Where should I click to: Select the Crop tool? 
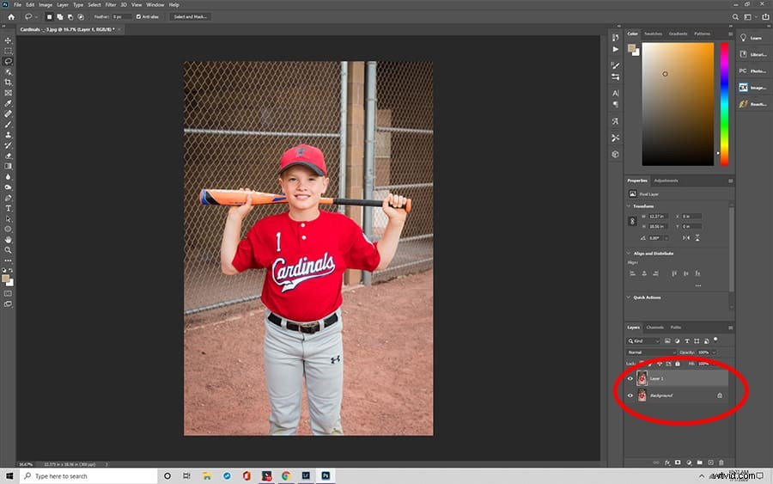[x=8, y=83]
